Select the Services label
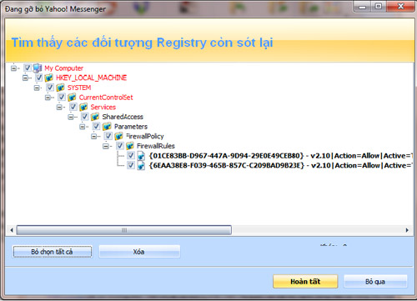 [x=103, y=107]
